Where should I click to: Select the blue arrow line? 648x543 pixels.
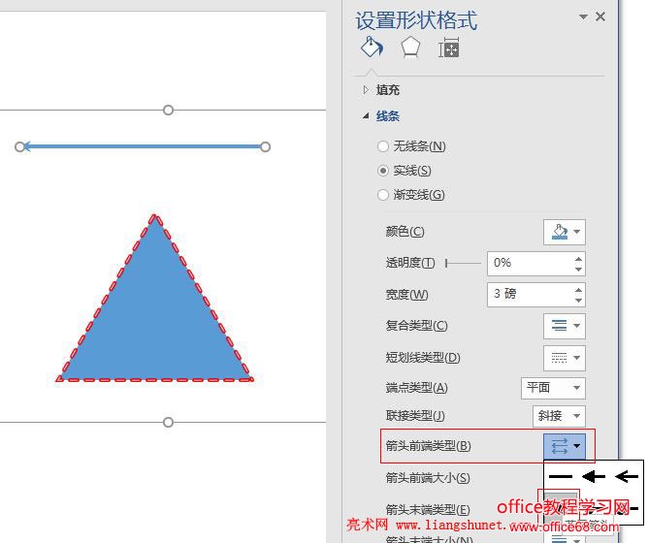(x=143, y=146)
